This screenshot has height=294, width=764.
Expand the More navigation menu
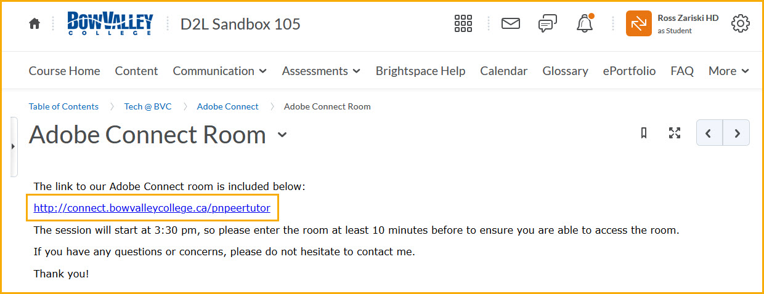tap(728, 71)
